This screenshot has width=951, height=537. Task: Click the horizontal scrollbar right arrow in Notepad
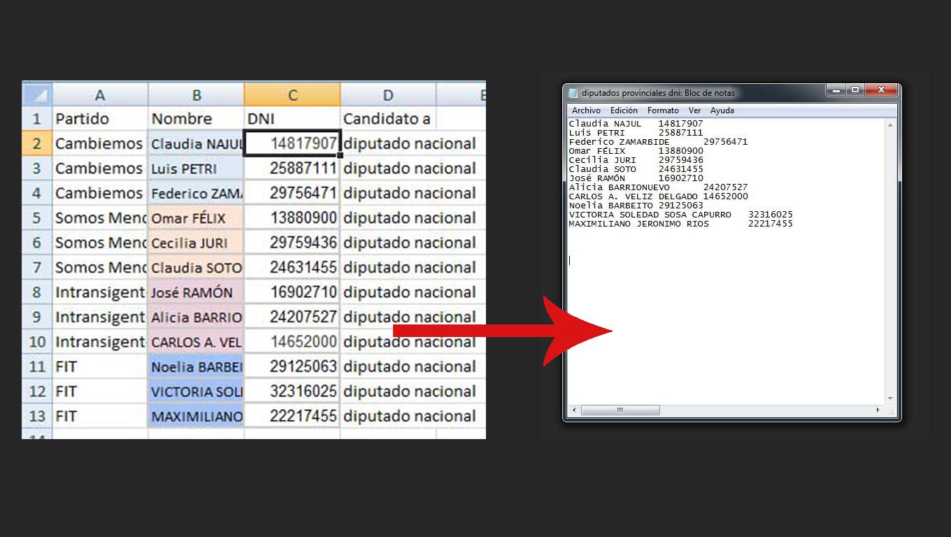878,410
